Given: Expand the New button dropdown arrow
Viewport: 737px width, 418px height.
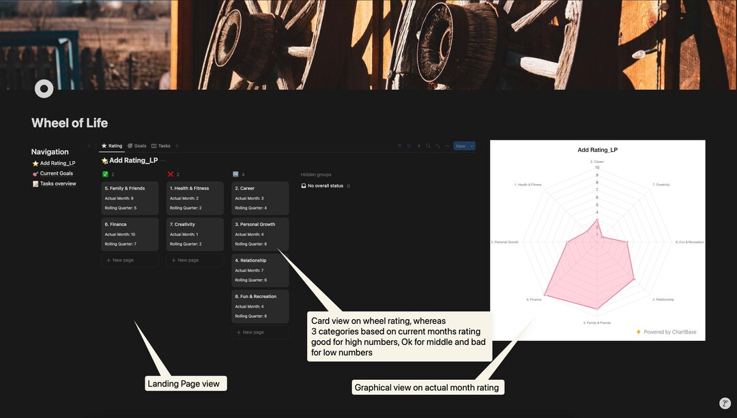Looking at the screenshot, I should tap(472, 146).
